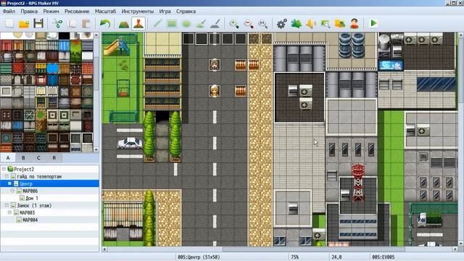464x261 pixels.
Task: Select the гайд по телепортам map
Action: tap(39, 176)
